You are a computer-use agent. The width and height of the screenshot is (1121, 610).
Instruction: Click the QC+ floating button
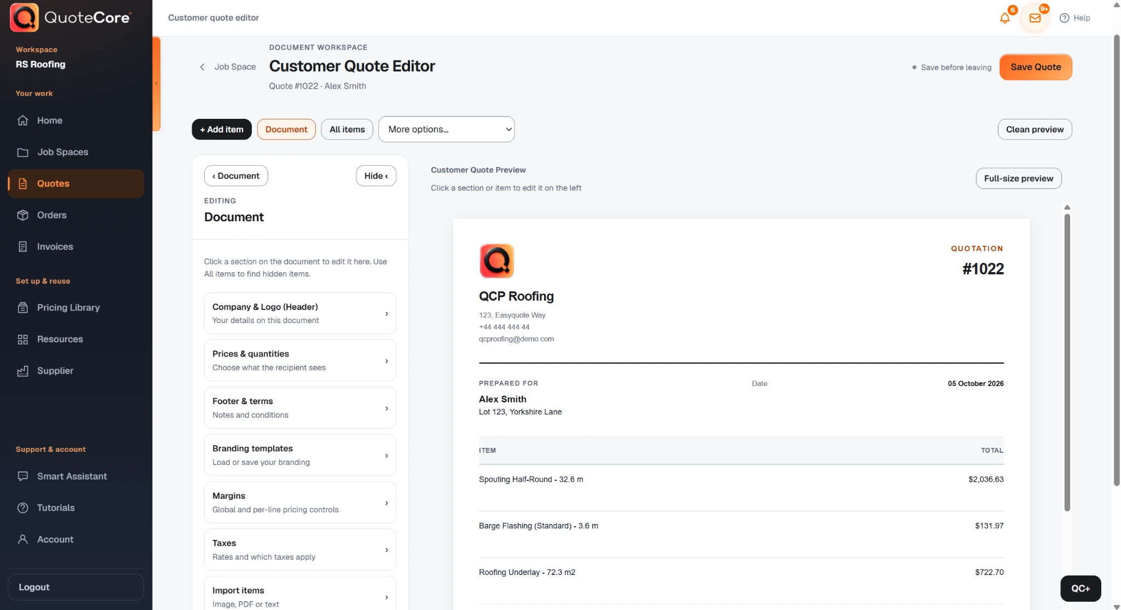tap(1080, 589)
